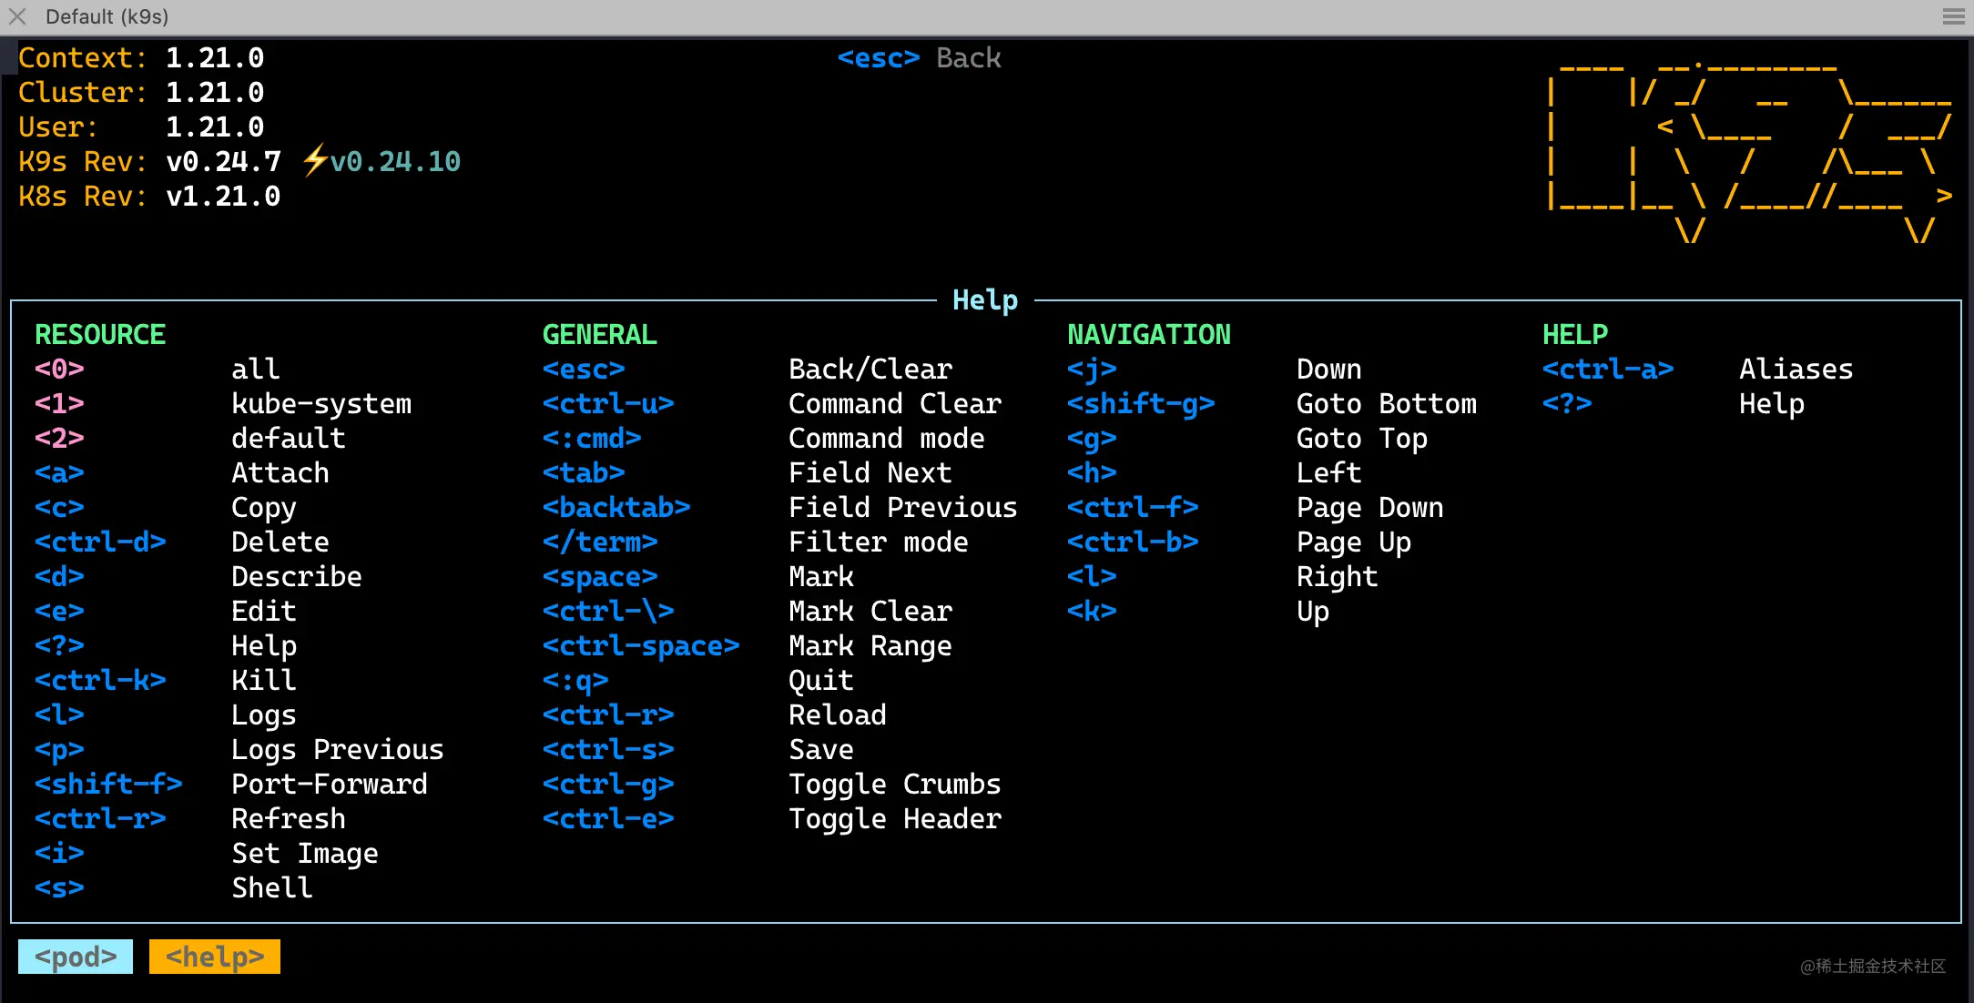Screen dimensions: 1974x1003
Task: Click the K8s Rev value v1.21.0
Action: click(x=224, y=197)
